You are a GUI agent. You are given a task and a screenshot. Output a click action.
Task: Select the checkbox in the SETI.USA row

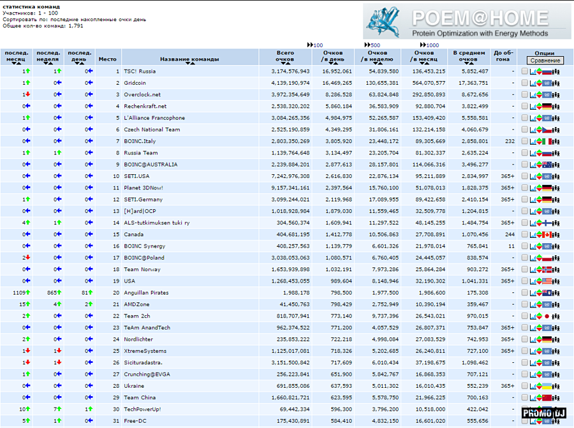(524, 176)
